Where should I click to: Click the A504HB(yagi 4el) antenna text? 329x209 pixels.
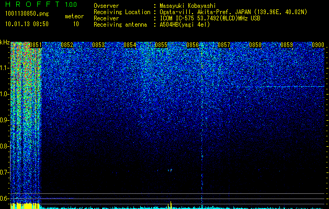pyautogui.click(x=185, y=25)
